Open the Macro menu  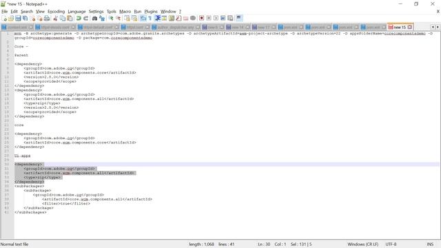pos(125,12)
